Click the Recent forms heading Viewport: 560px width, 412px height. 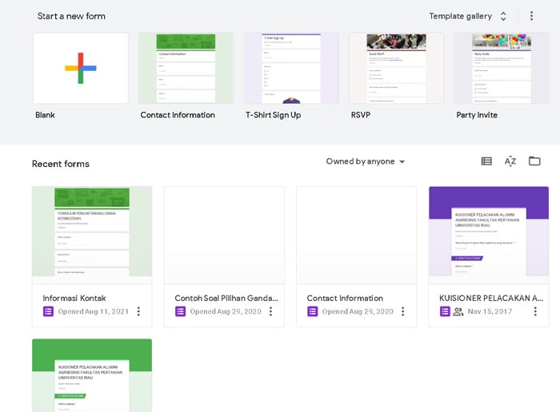(x=61, y=164)
